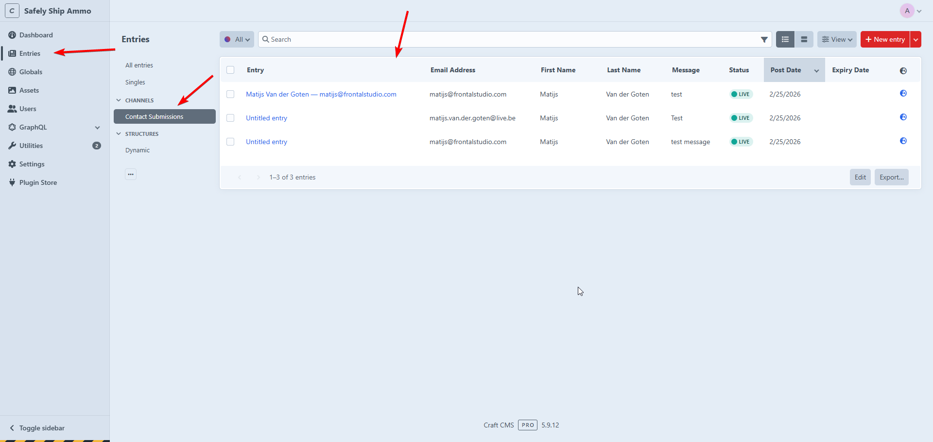This screenshot has height=442, width=933.
Task: Open the View options dropdown
Action: 837,39
